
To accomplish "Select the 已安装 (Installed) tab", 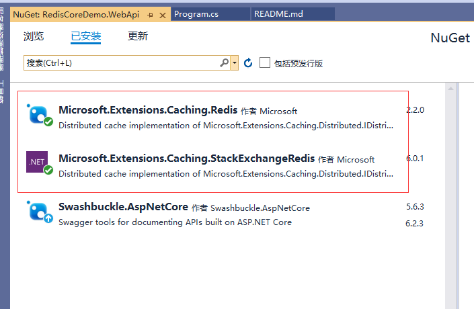I will [86, 36].
